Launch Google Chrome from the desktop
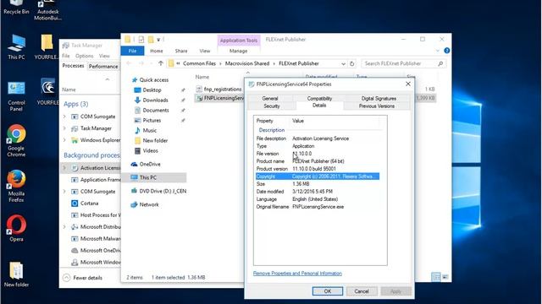Viewport: 542px width, 304px height. [x=16, y=141]
